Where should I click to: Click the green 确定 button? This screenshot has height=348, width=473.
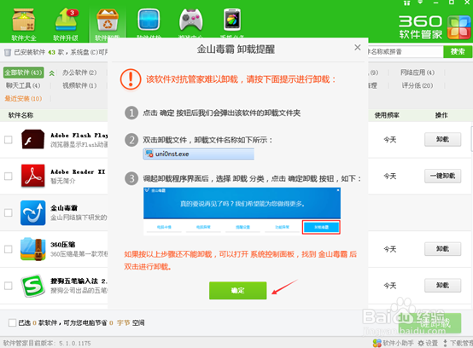[x=237, y=291]
